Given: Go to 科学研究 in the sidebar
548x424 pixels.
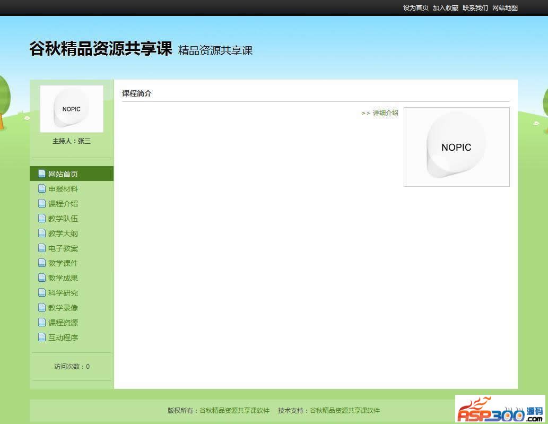Looking at the screenshot, I should click(63, 293).
